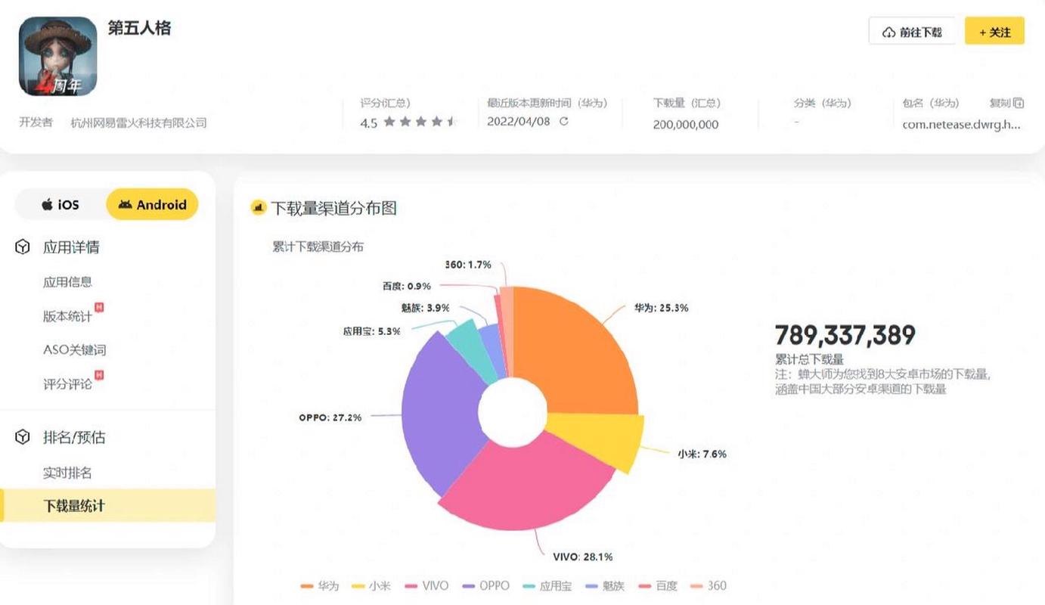Image resolution: width=1045 pixels, height=605 pixels.
Task: Click the 百度: 0.9% chart label
Action: point(408,286)
